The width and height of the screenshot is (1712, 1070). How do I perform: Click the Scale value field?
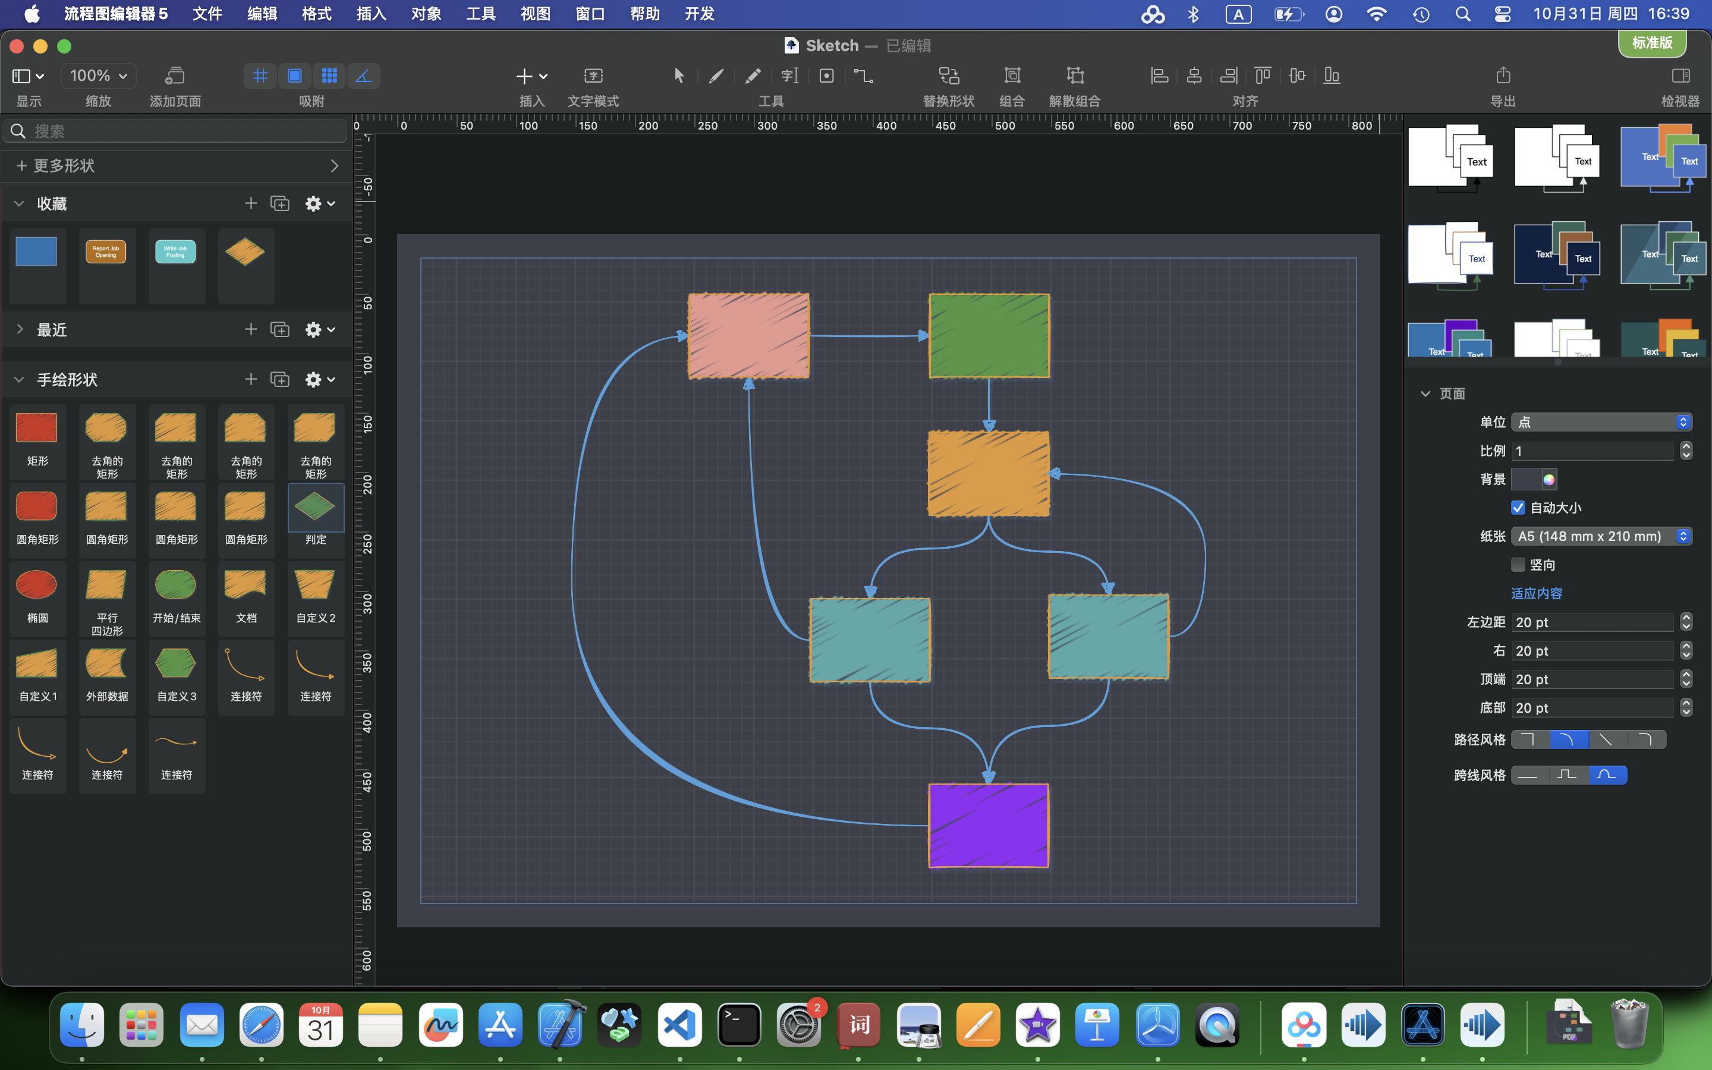pyautogui.click(x=1593, y=451)
